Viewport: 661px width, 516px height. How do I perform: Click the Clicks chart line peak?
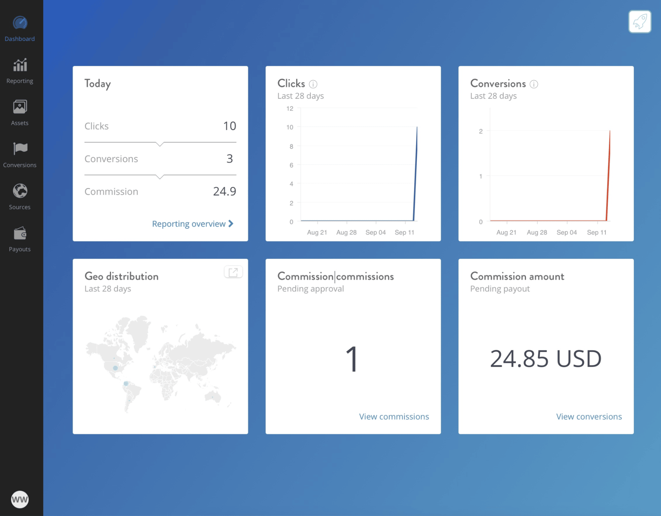(x=417, y=127)
